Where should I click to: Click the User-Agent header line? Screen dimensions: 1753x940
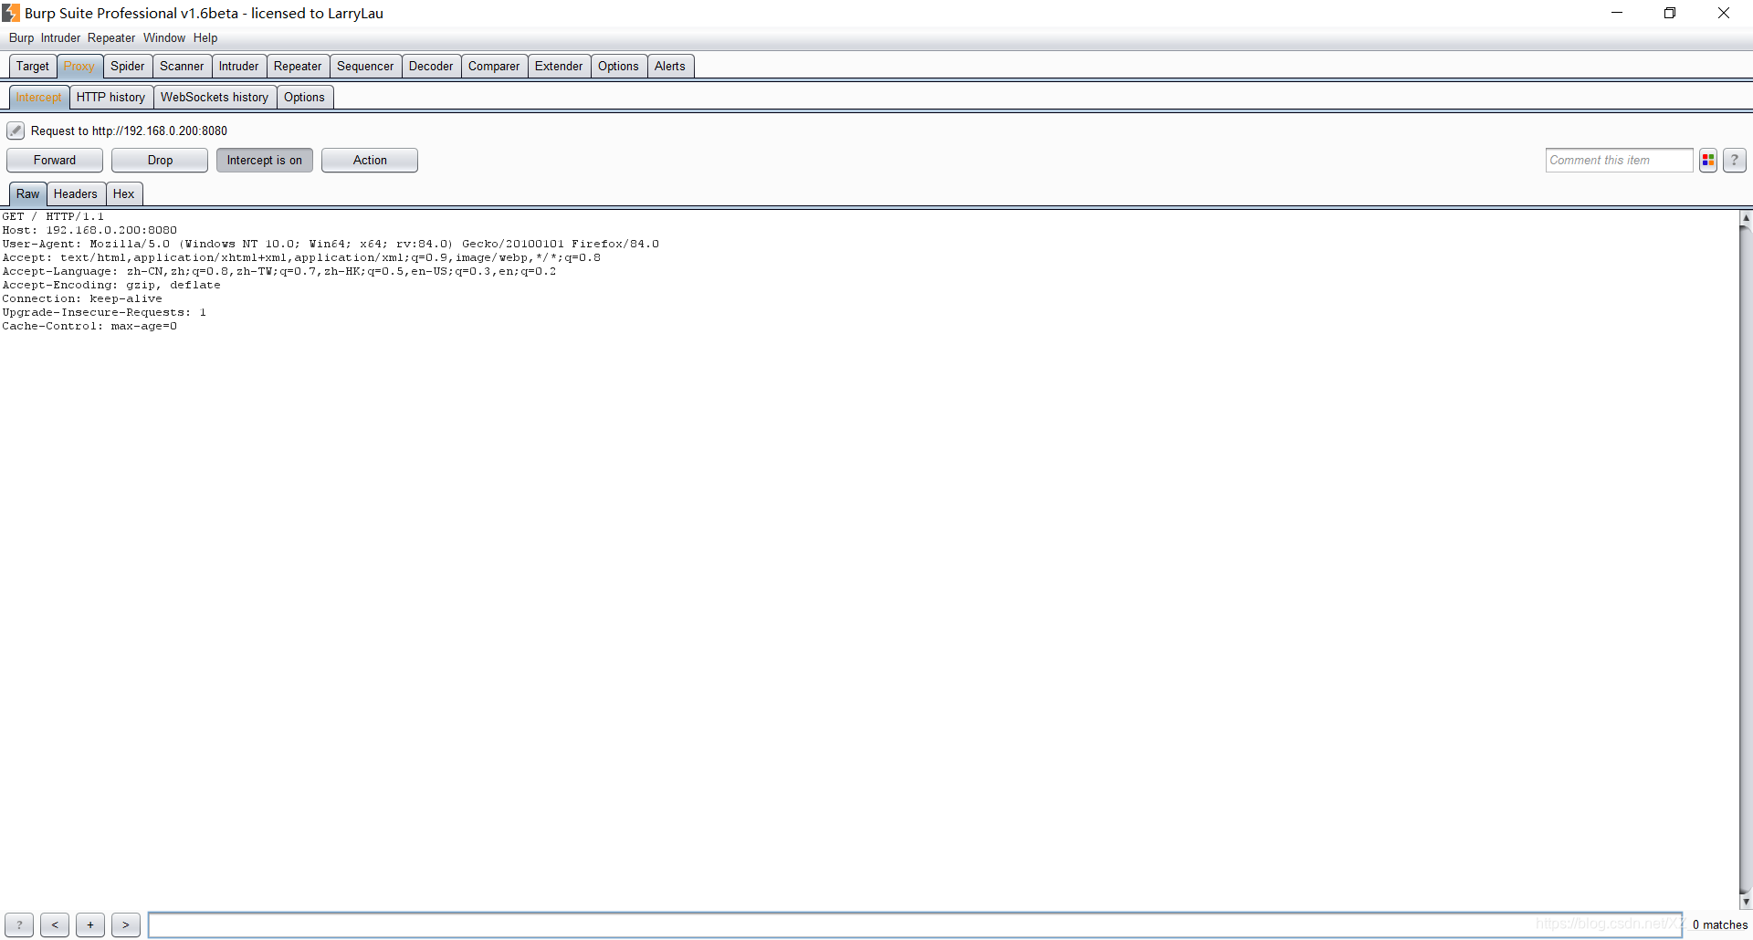pos(331,245)
